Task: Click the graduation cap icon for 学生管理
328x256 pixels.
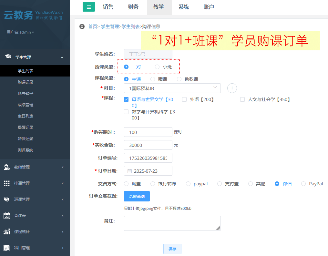Action: [8, 57]
